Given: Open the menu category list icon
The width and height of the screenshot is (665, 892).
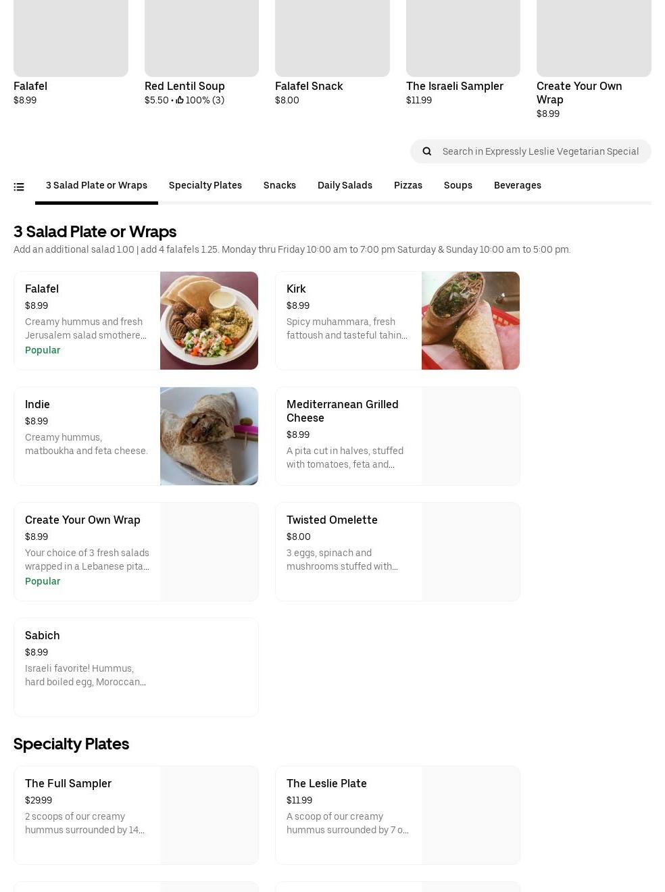Looking at the screenshot, I should click(x=19, y=187).
